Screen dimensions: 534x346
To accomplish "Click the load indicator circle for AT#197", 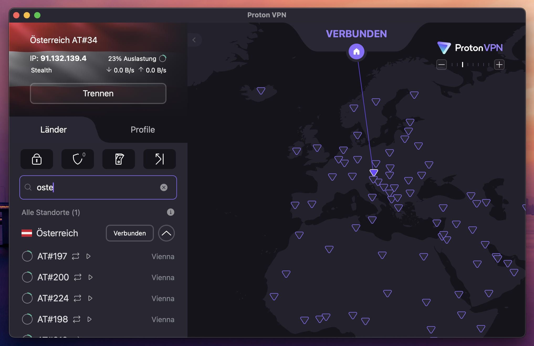I will pos(27,256).
